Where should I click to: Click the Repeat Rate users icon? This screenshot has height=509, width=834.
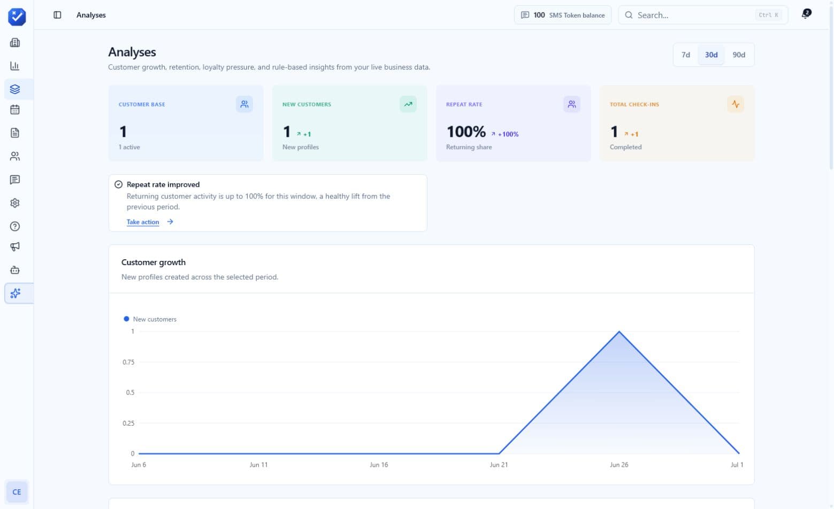572,104
